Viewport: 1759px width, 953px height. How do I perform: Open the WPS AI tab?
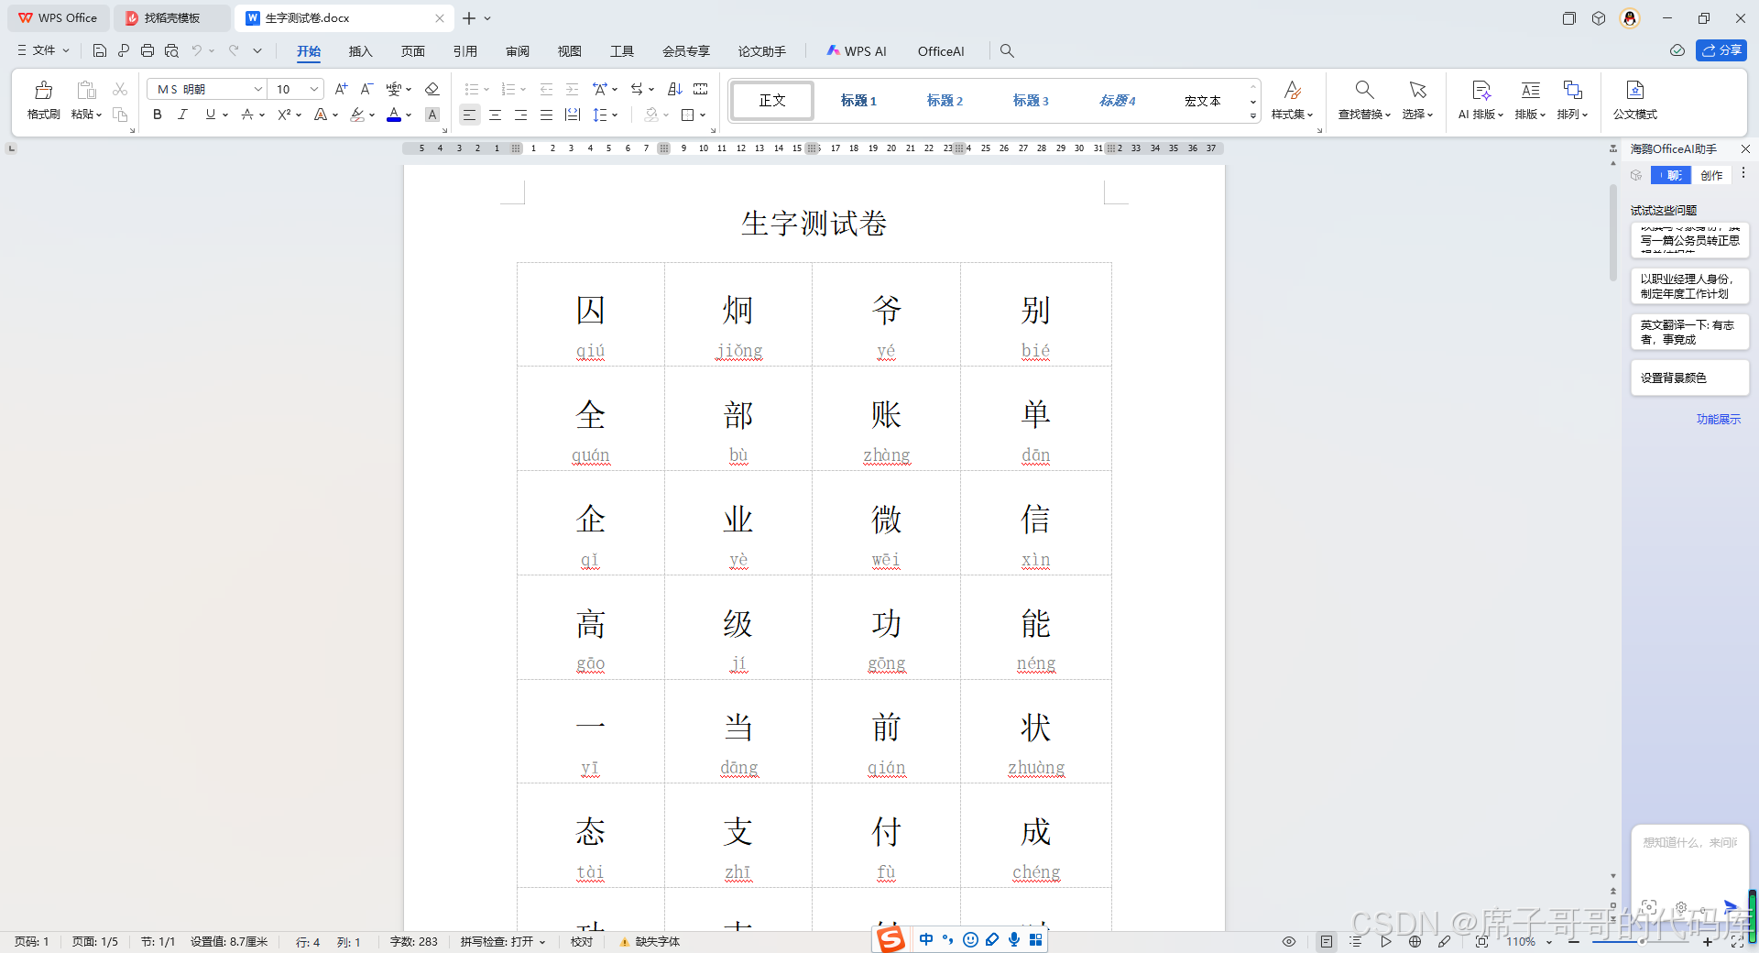(x=857, y=51)
